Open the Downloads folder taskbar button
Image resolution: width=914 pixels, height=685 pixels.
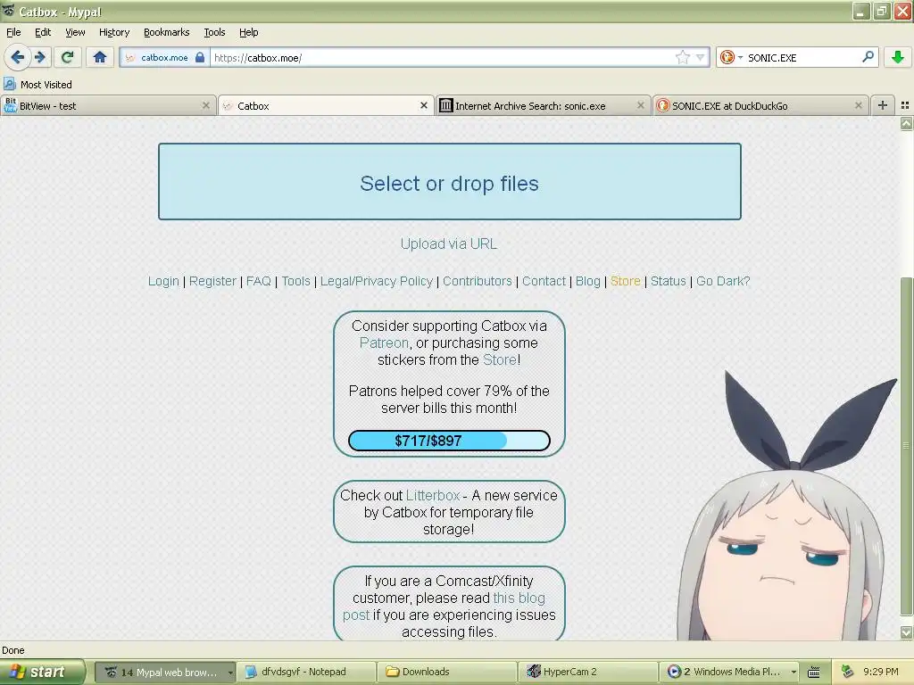pos(447,672)
